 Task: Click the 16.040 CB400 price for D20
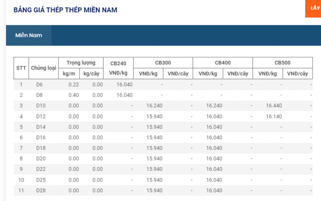tap(214, 159)
